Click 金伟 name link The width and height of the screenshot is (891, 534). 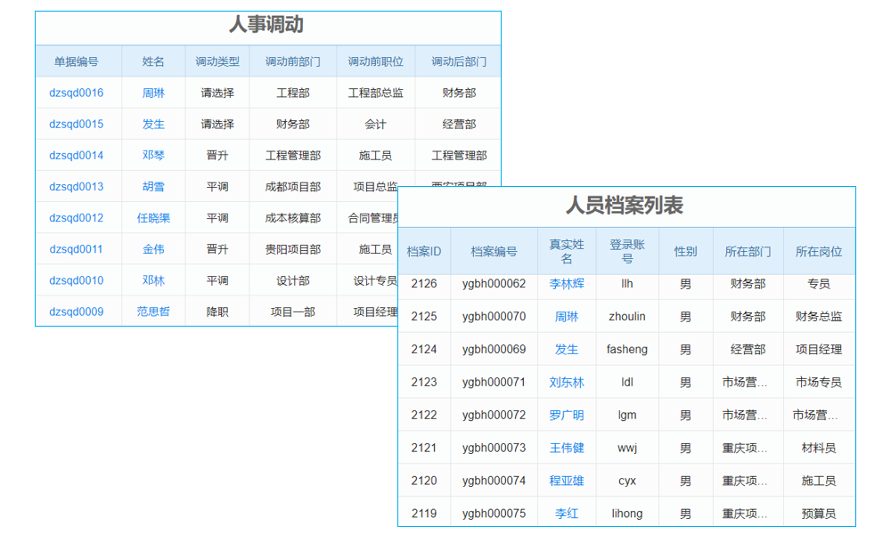click(152, 248)
